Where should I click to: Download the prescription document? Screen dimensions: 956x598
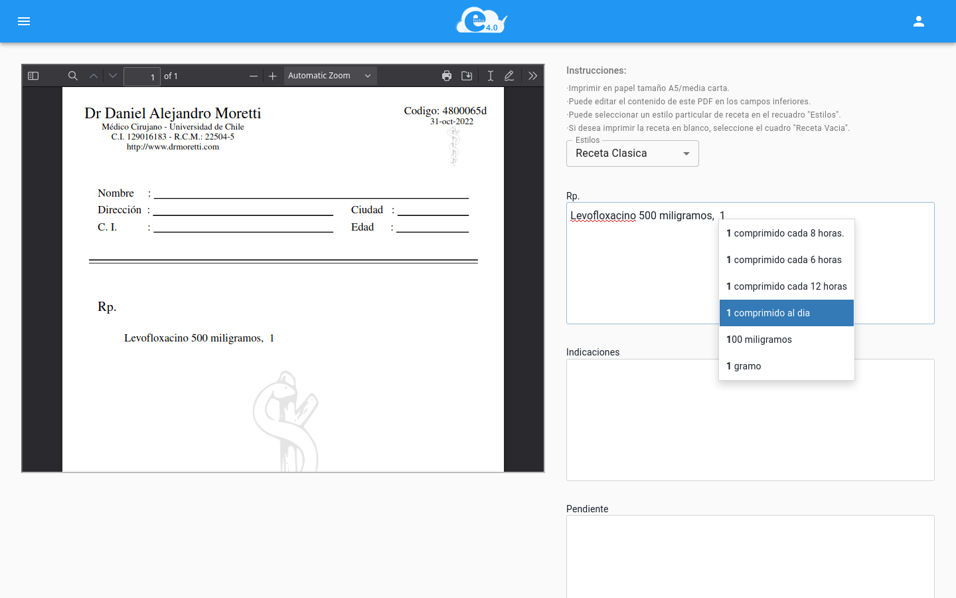(467, 76)
